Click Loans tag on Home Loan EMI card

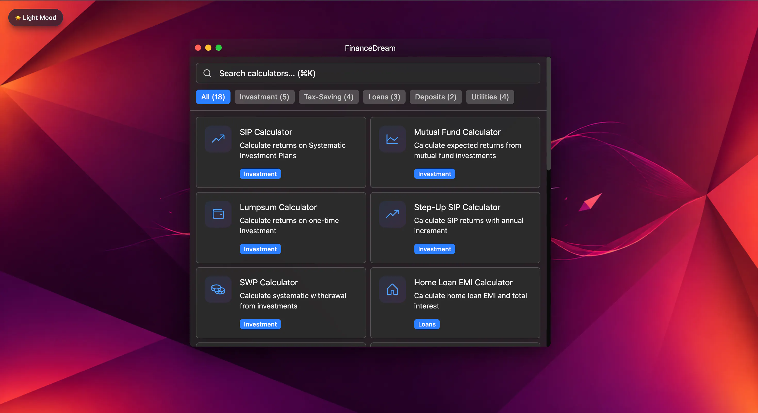coord(427,324)
